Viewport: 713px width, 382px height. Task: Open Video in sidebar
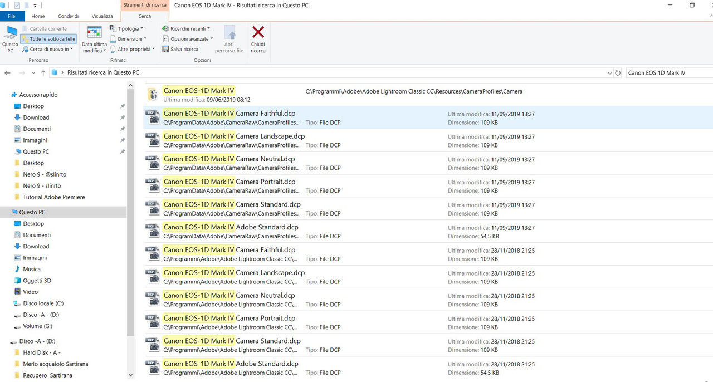(x=30, y=292)
